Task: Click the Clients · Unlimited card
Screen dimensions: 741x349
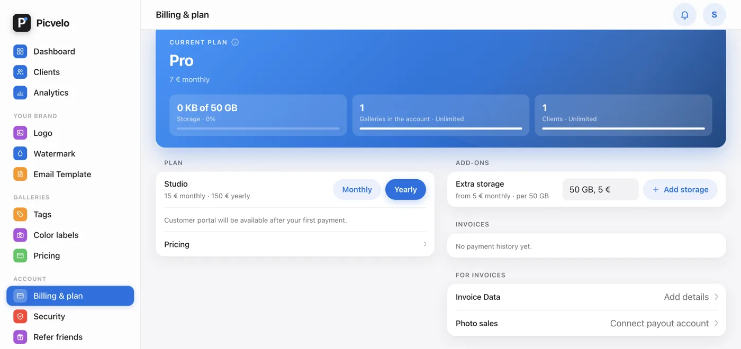Action: tap(623, 115)
